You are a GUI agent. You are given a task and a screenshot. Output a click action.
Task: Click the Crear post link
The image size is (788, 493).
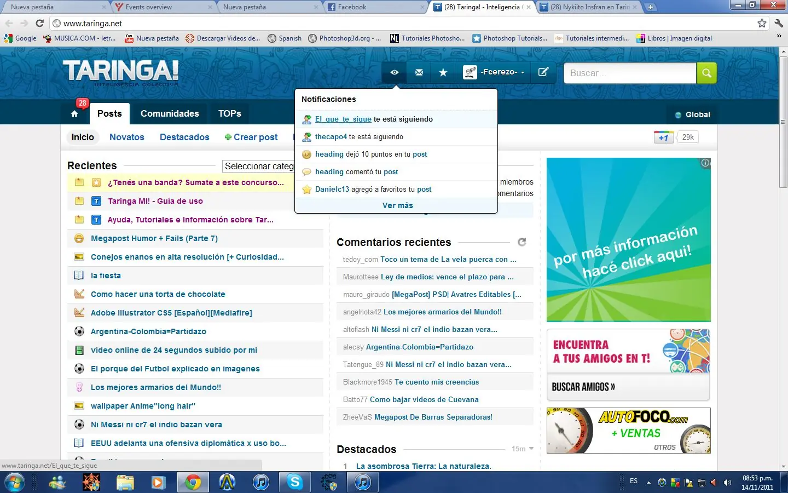(251, 137)
